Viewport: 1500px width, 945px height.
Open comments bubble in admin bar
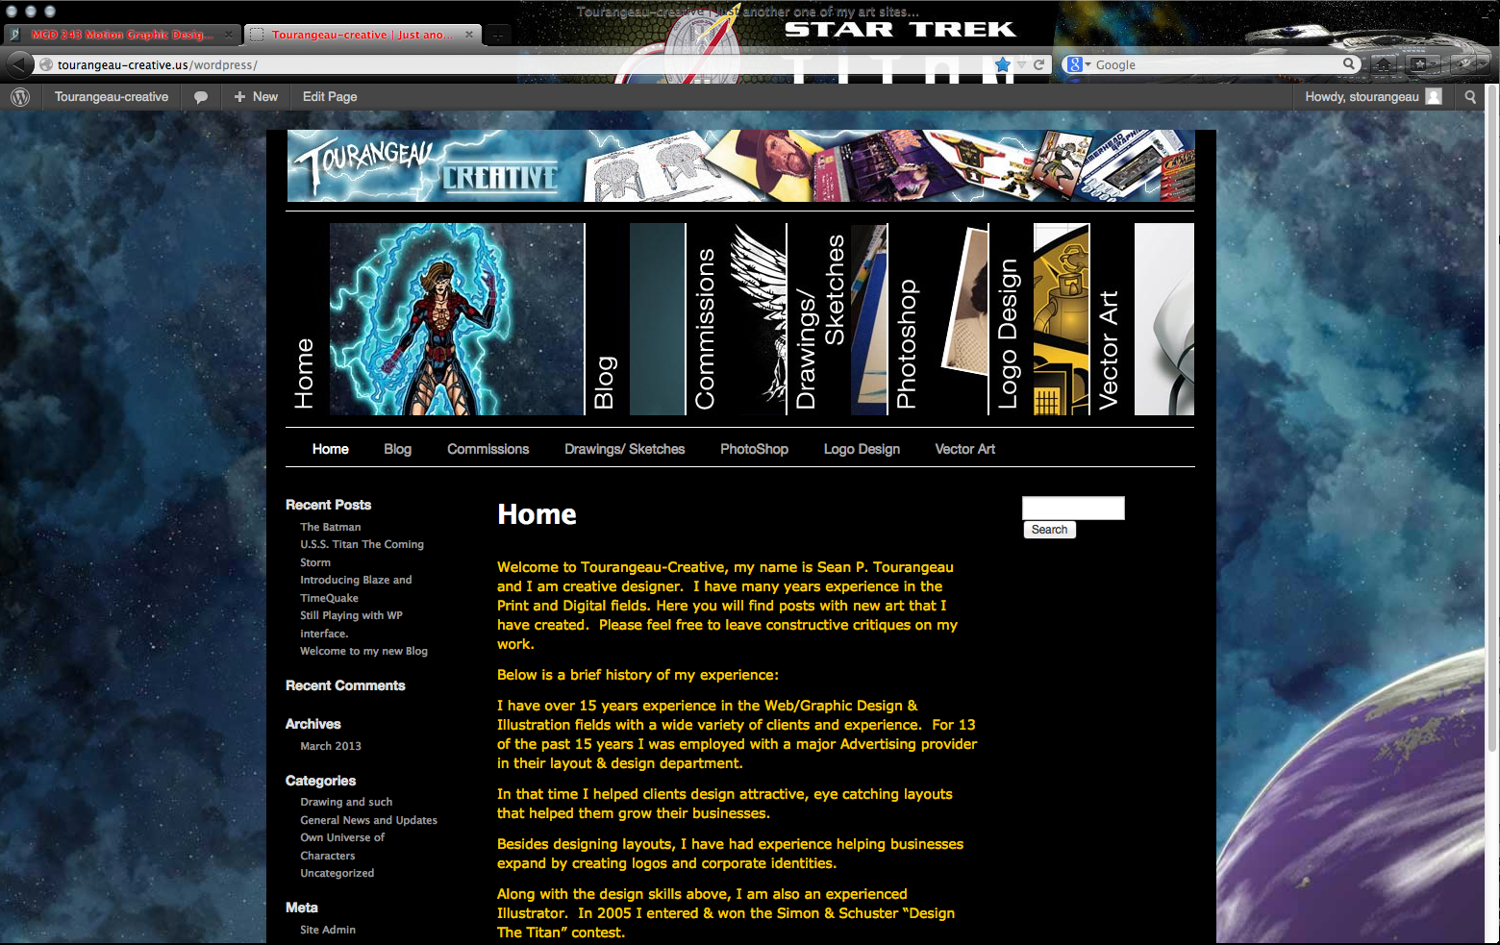[x=201, y=97]
